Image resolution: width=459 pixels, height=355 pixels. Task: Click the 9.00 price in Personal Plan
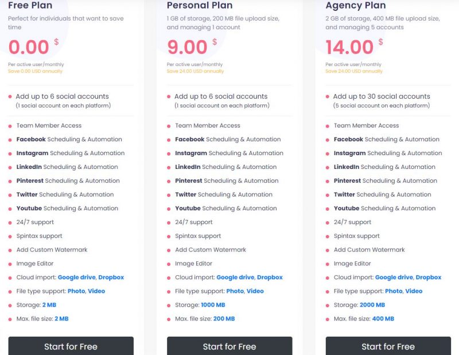coord(187,47)
